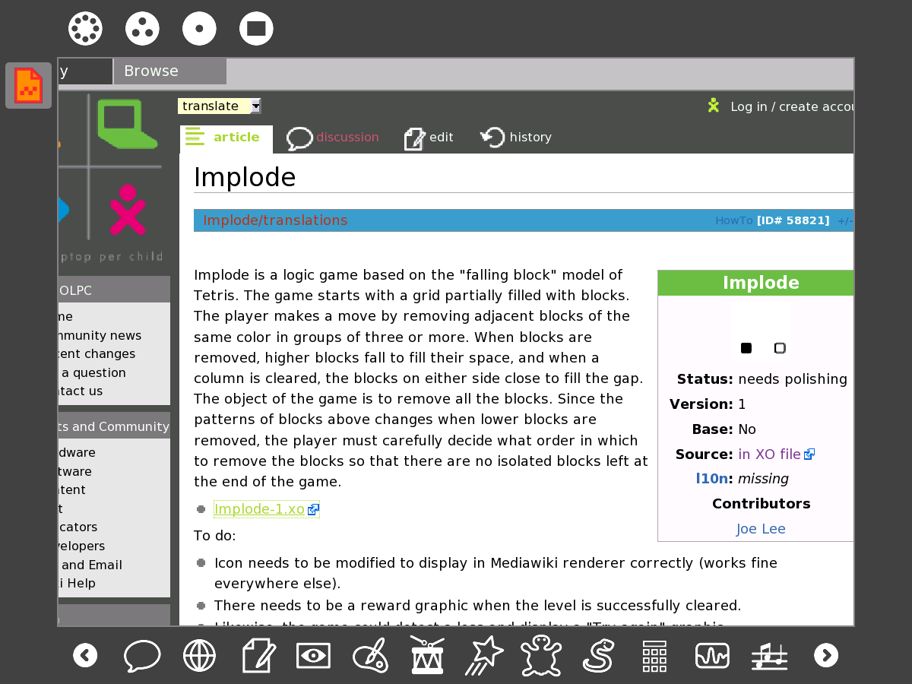Viewport: 912px width, 684px height.
Task: Download the Implode-1.xo link
Action: [x=259, y=509]
